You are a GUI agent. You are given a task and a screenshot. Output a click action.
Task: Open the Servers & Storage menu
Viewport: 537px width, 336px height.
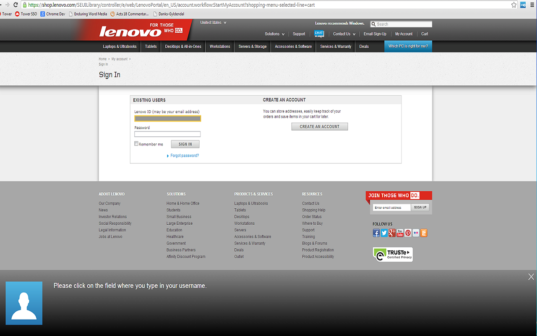pyautogui.click(x=252, y=47)
